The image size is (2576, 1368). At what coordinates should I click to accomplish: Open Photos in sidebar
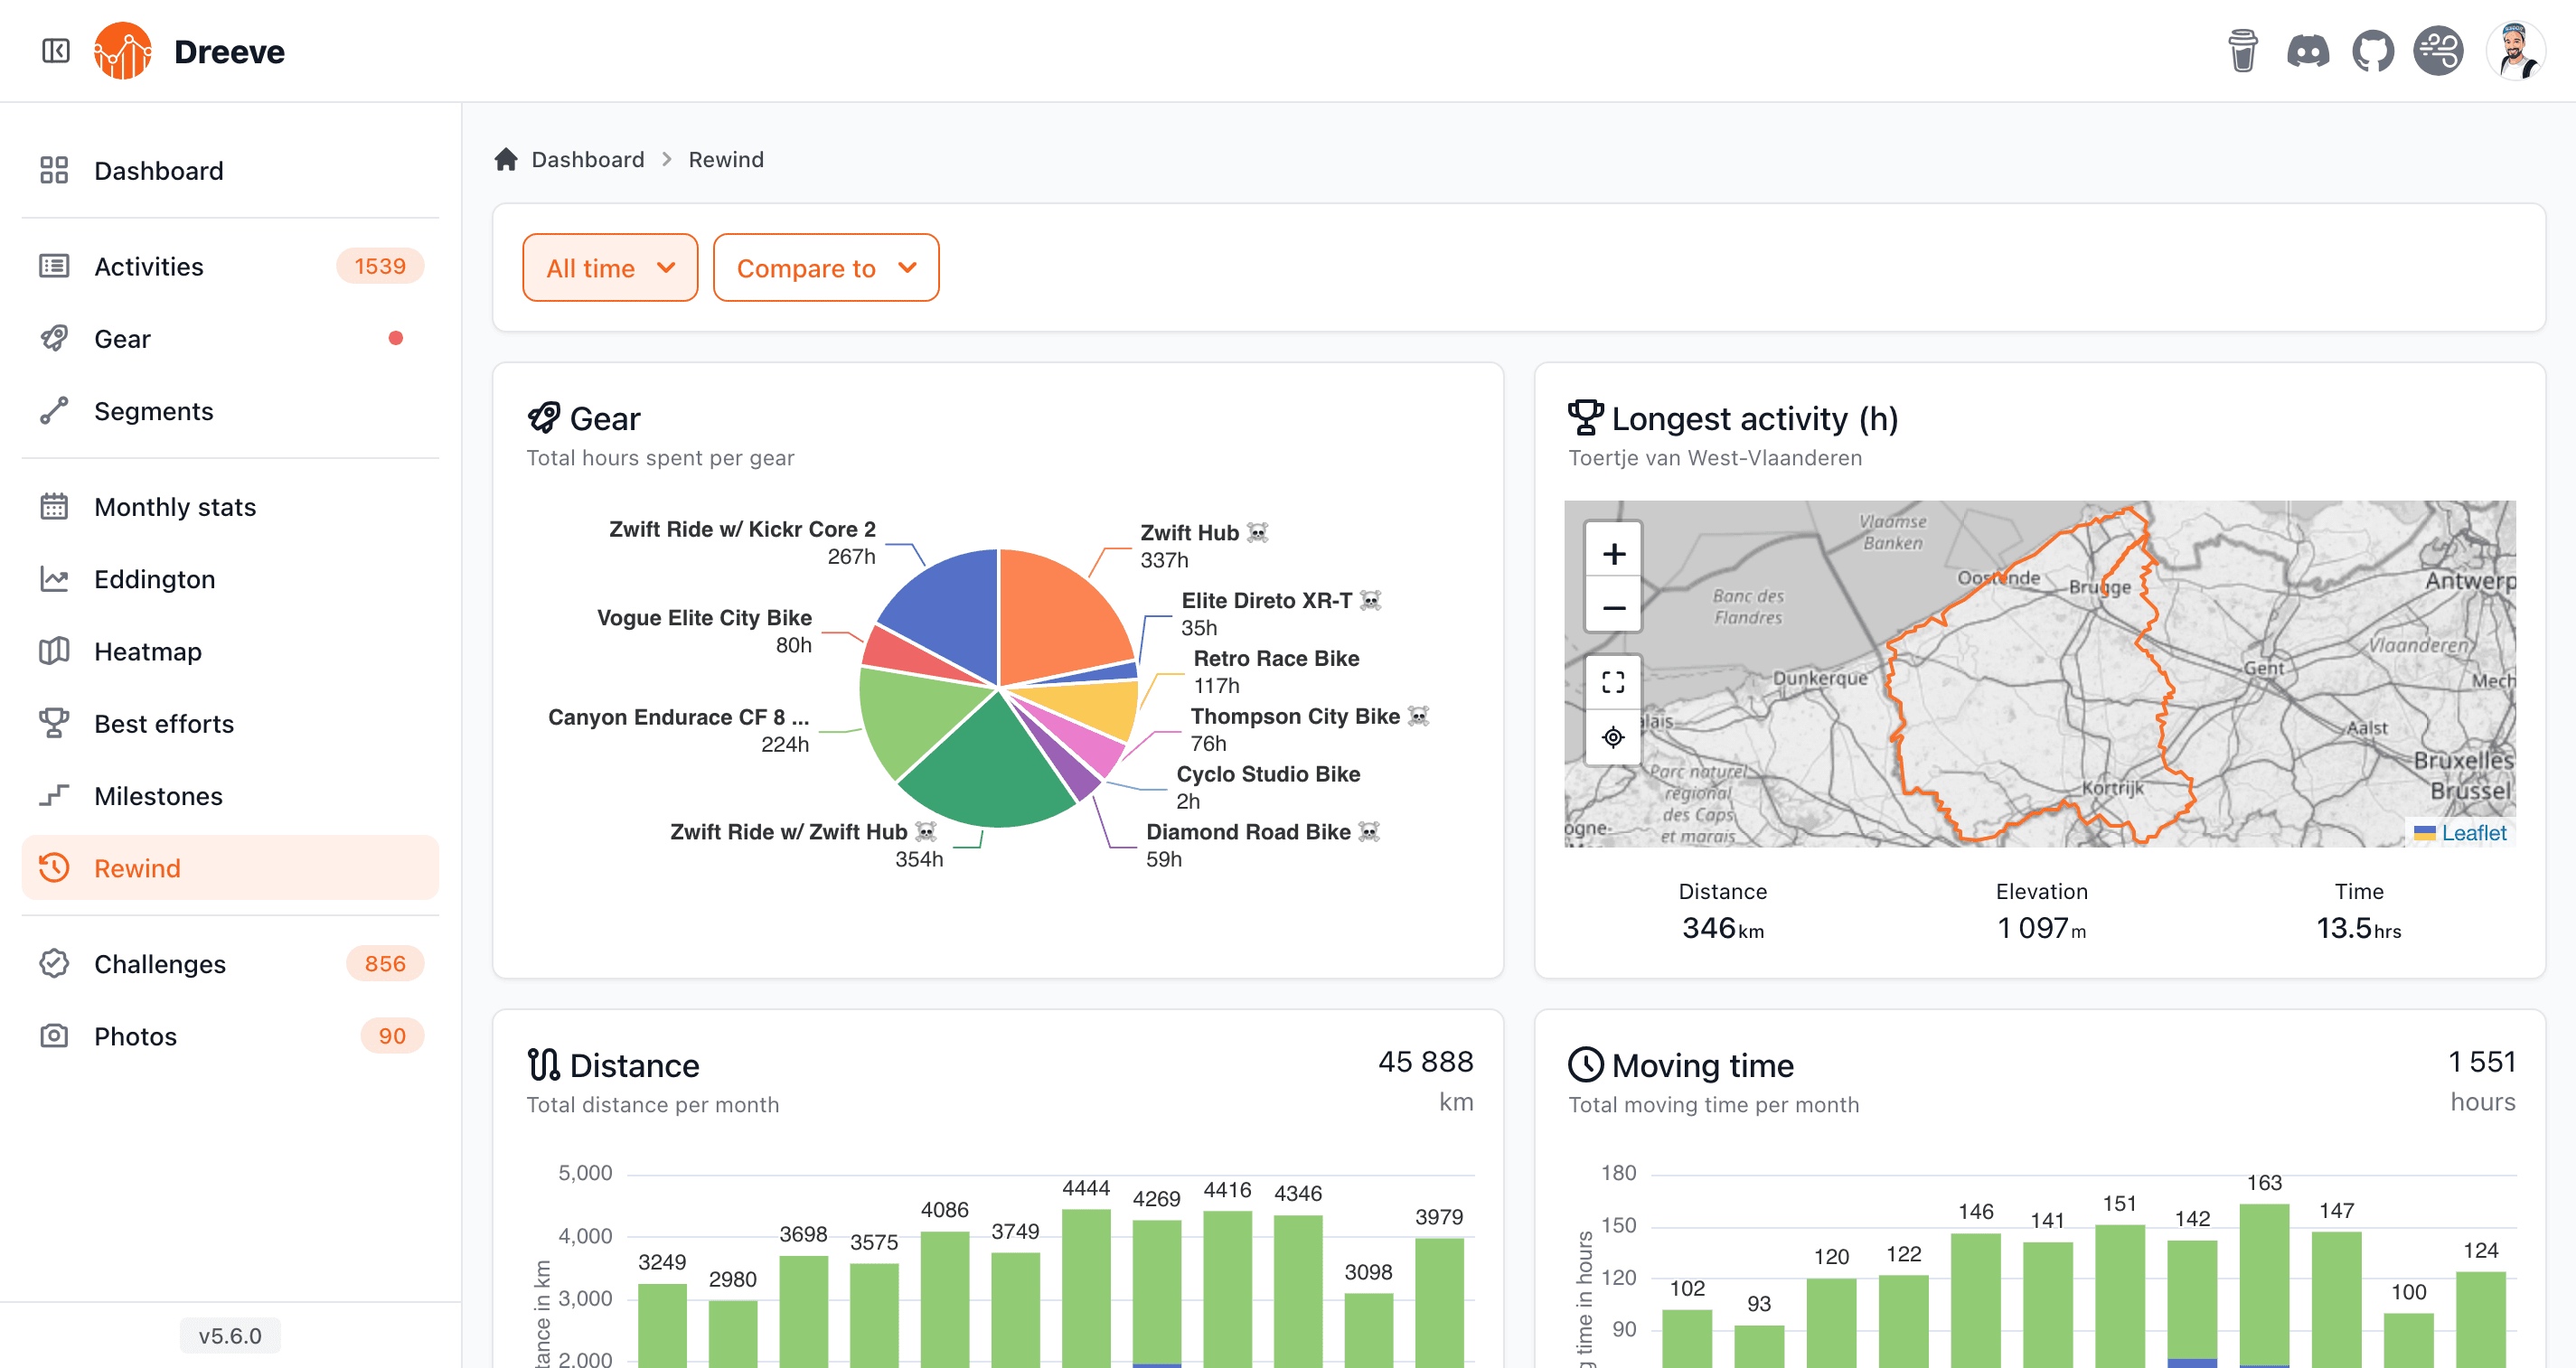(230, 1036)
